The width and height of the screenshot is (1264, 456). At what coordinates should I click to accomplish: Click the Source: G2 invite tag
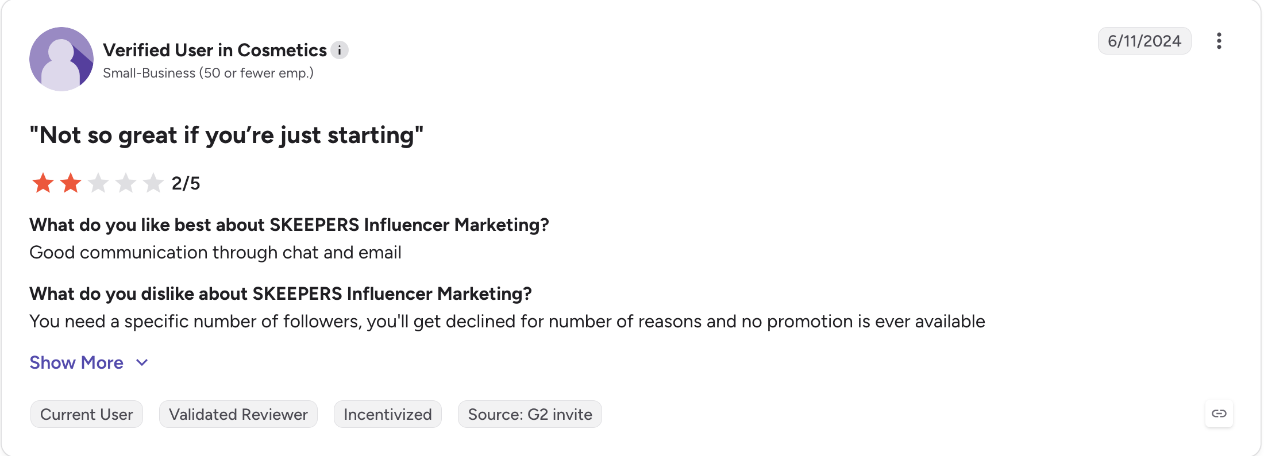pyautogui.click(x=530, y=414)
